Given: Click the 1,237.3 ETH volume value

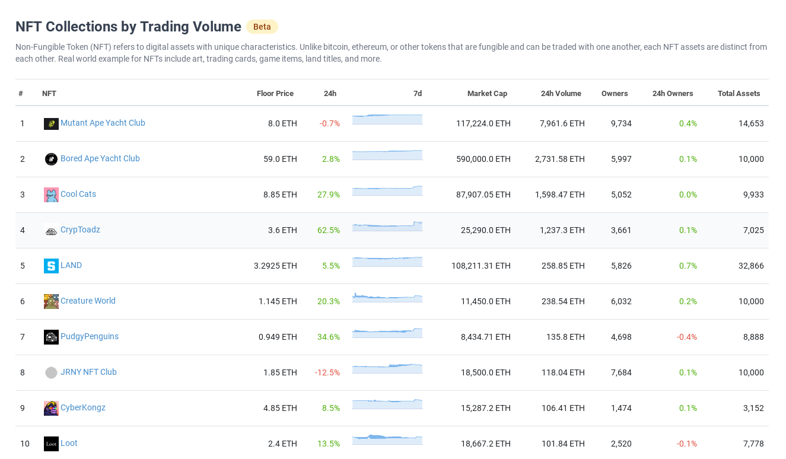Looking at the screenshot, I should coord(562,230).
